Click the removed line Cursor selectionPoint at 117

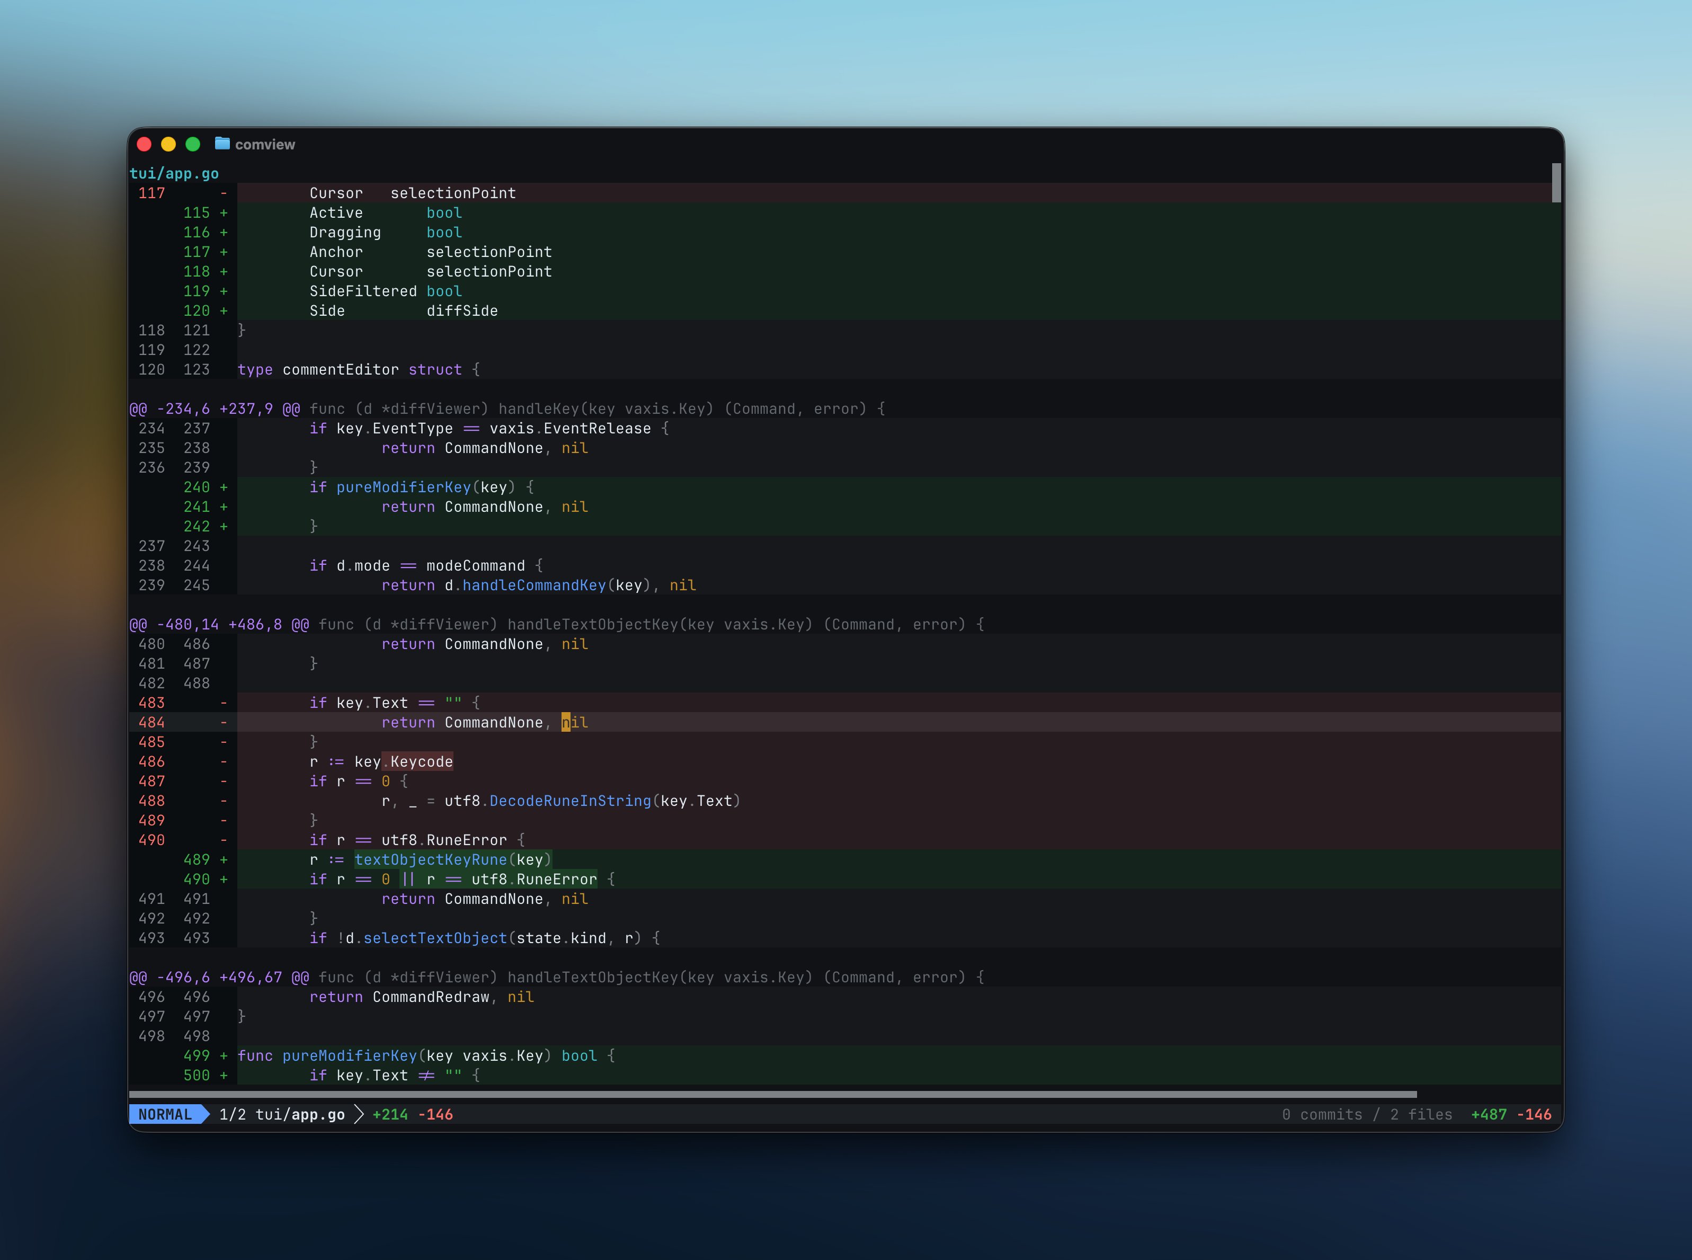pos(844,193)
